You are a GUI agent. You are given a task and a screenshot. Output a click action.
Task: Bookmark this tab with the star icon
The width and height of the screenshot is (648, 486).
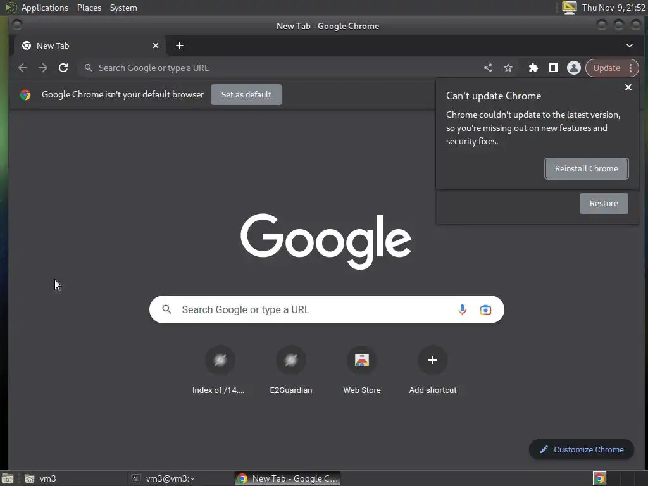click(x=508, y=68)
